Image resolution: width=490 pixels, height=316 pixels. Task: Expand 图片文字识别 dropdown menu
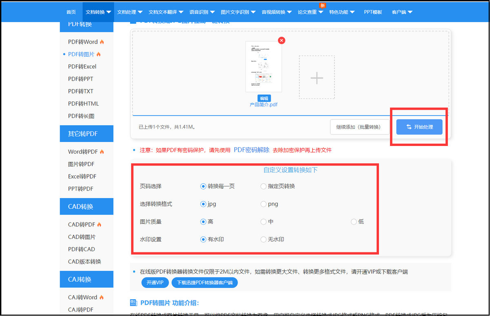(238, 12)
